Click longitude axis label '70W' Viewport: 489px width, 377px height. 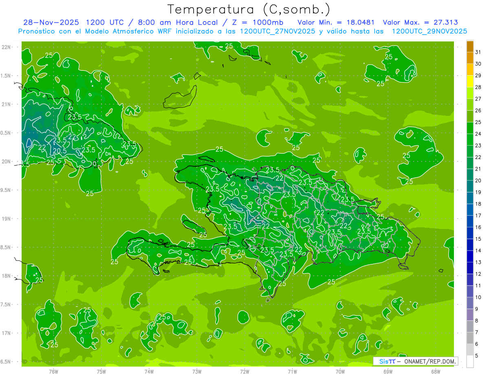340,371
